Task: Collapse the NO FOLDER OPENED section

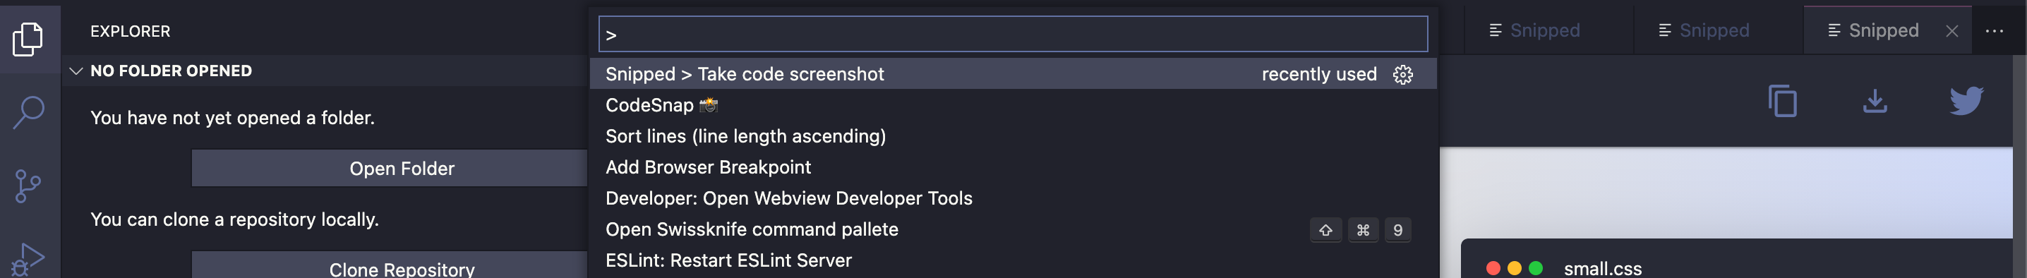Action: (76, 71)
